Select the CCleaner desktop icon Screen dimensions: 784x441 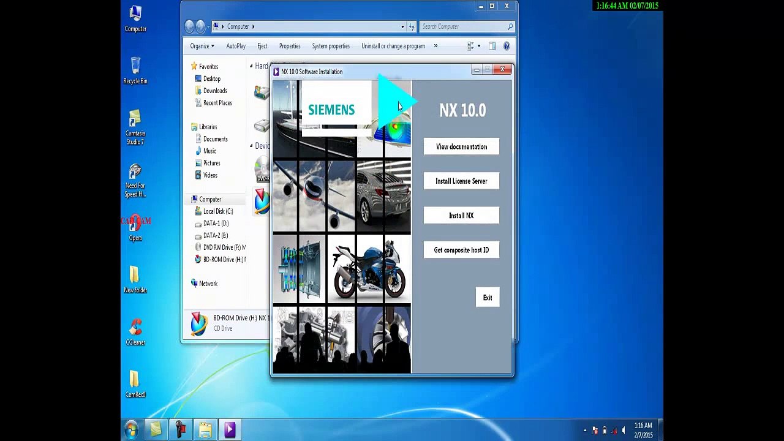(135, 332)
